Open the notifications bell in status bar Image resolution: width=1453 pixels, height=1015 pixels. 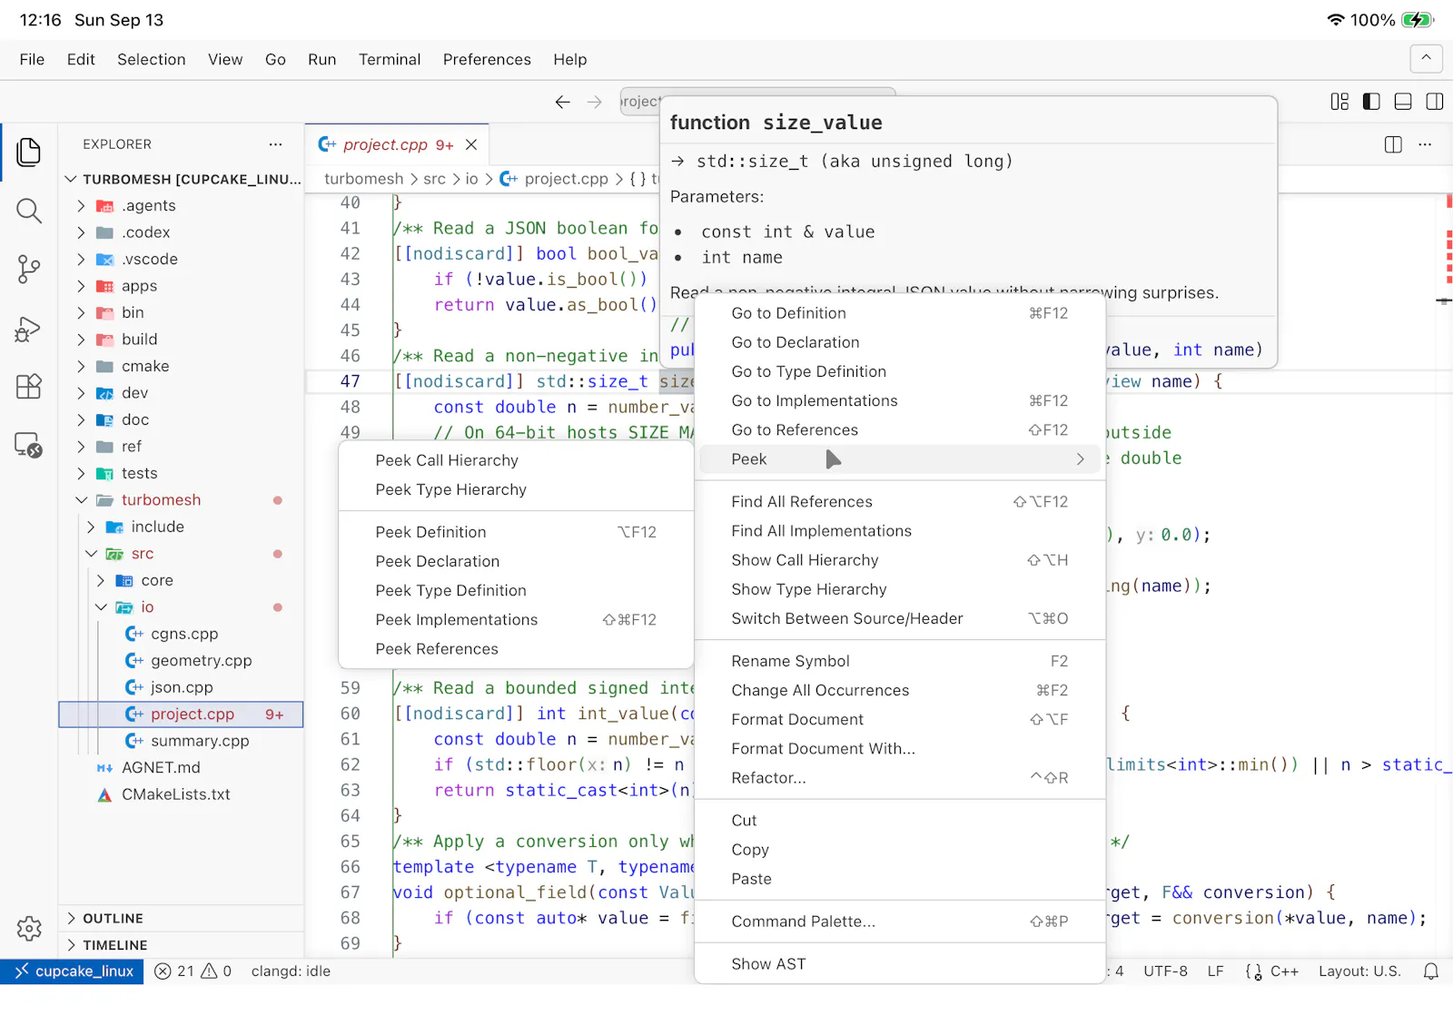(x=1431, y=971)
